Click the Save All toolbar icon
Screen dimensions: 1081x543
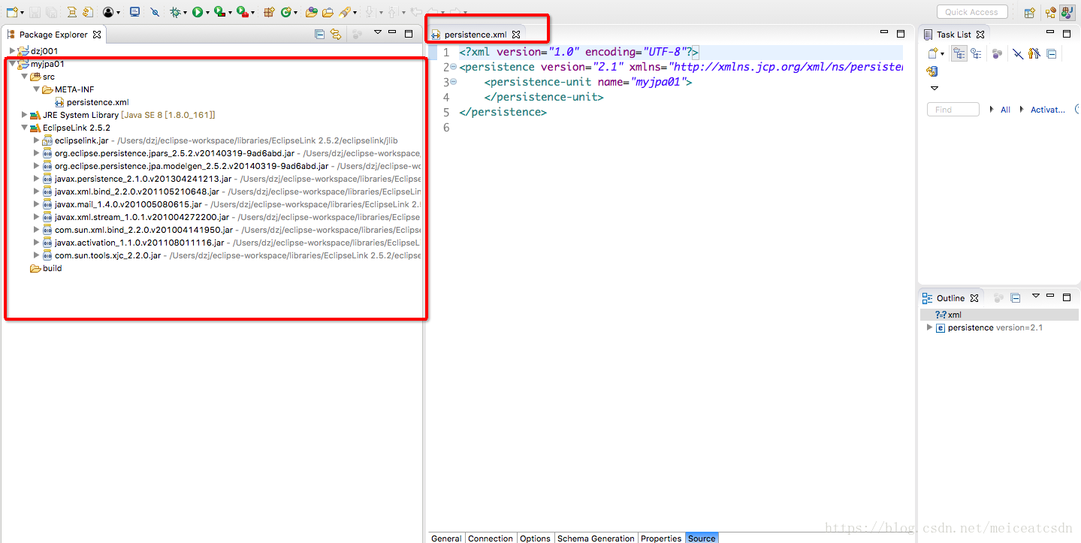51,12
